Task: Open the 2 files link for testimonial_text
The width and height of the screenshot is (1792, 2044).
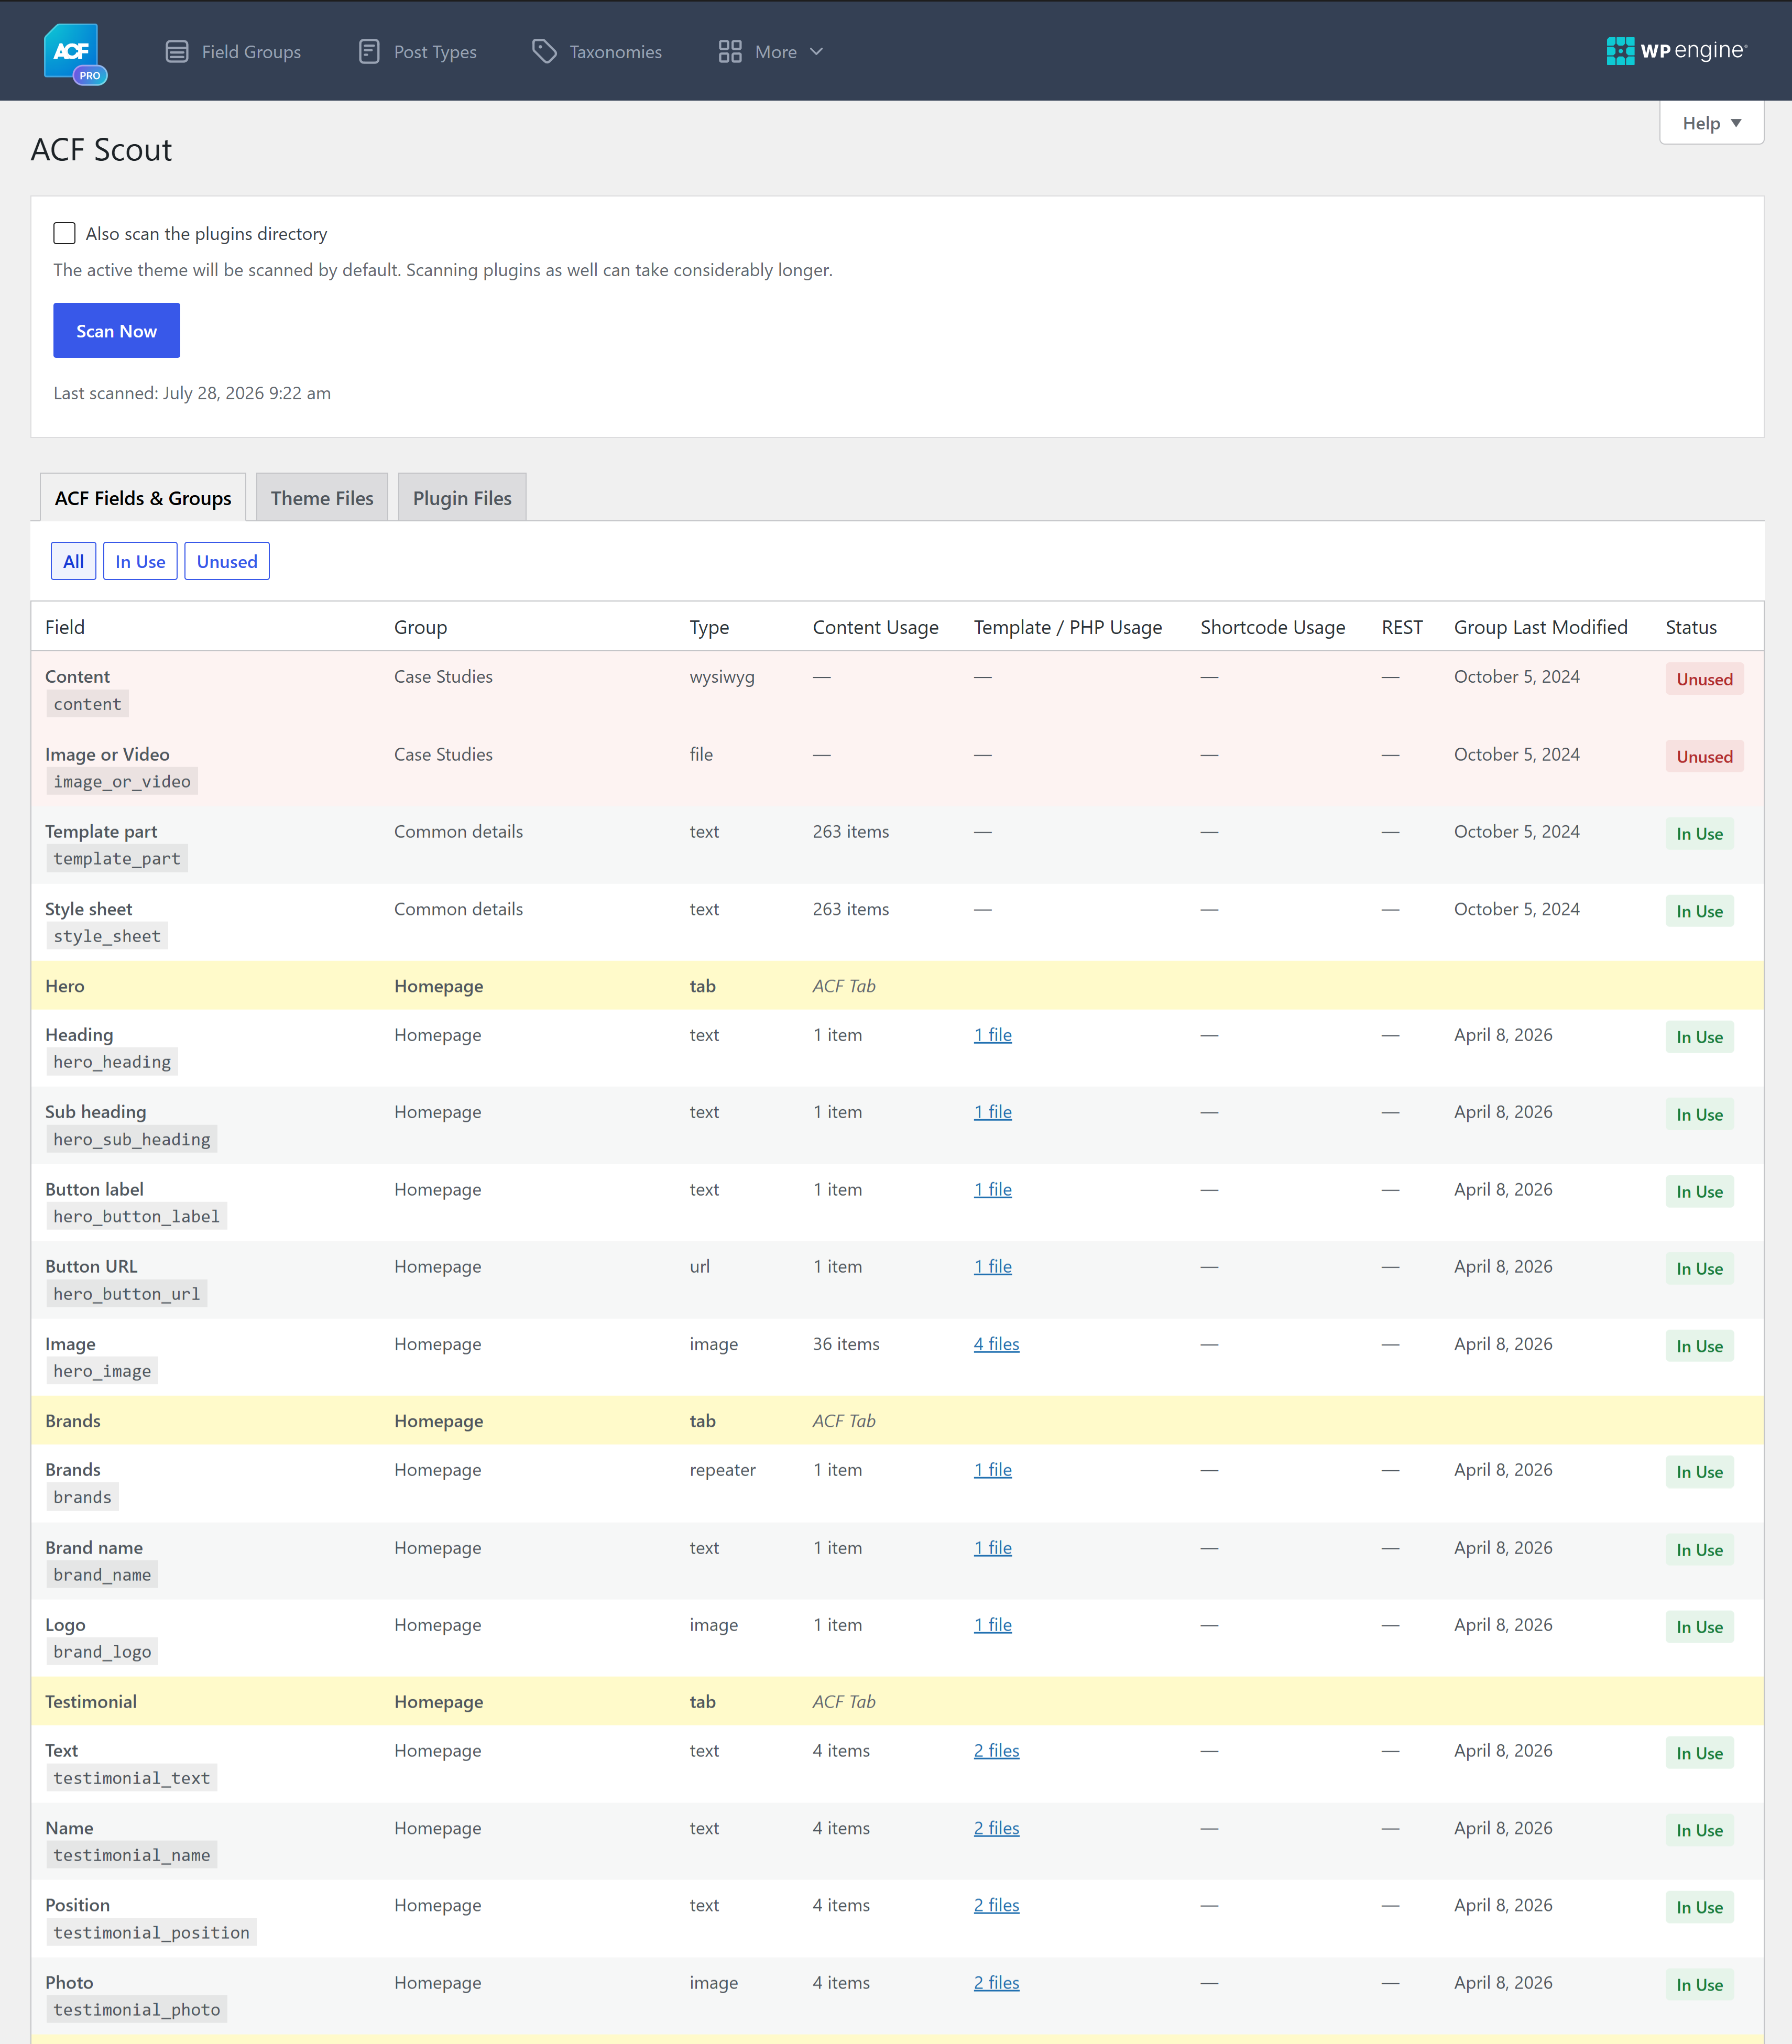Action: (x=996, y=1751)
